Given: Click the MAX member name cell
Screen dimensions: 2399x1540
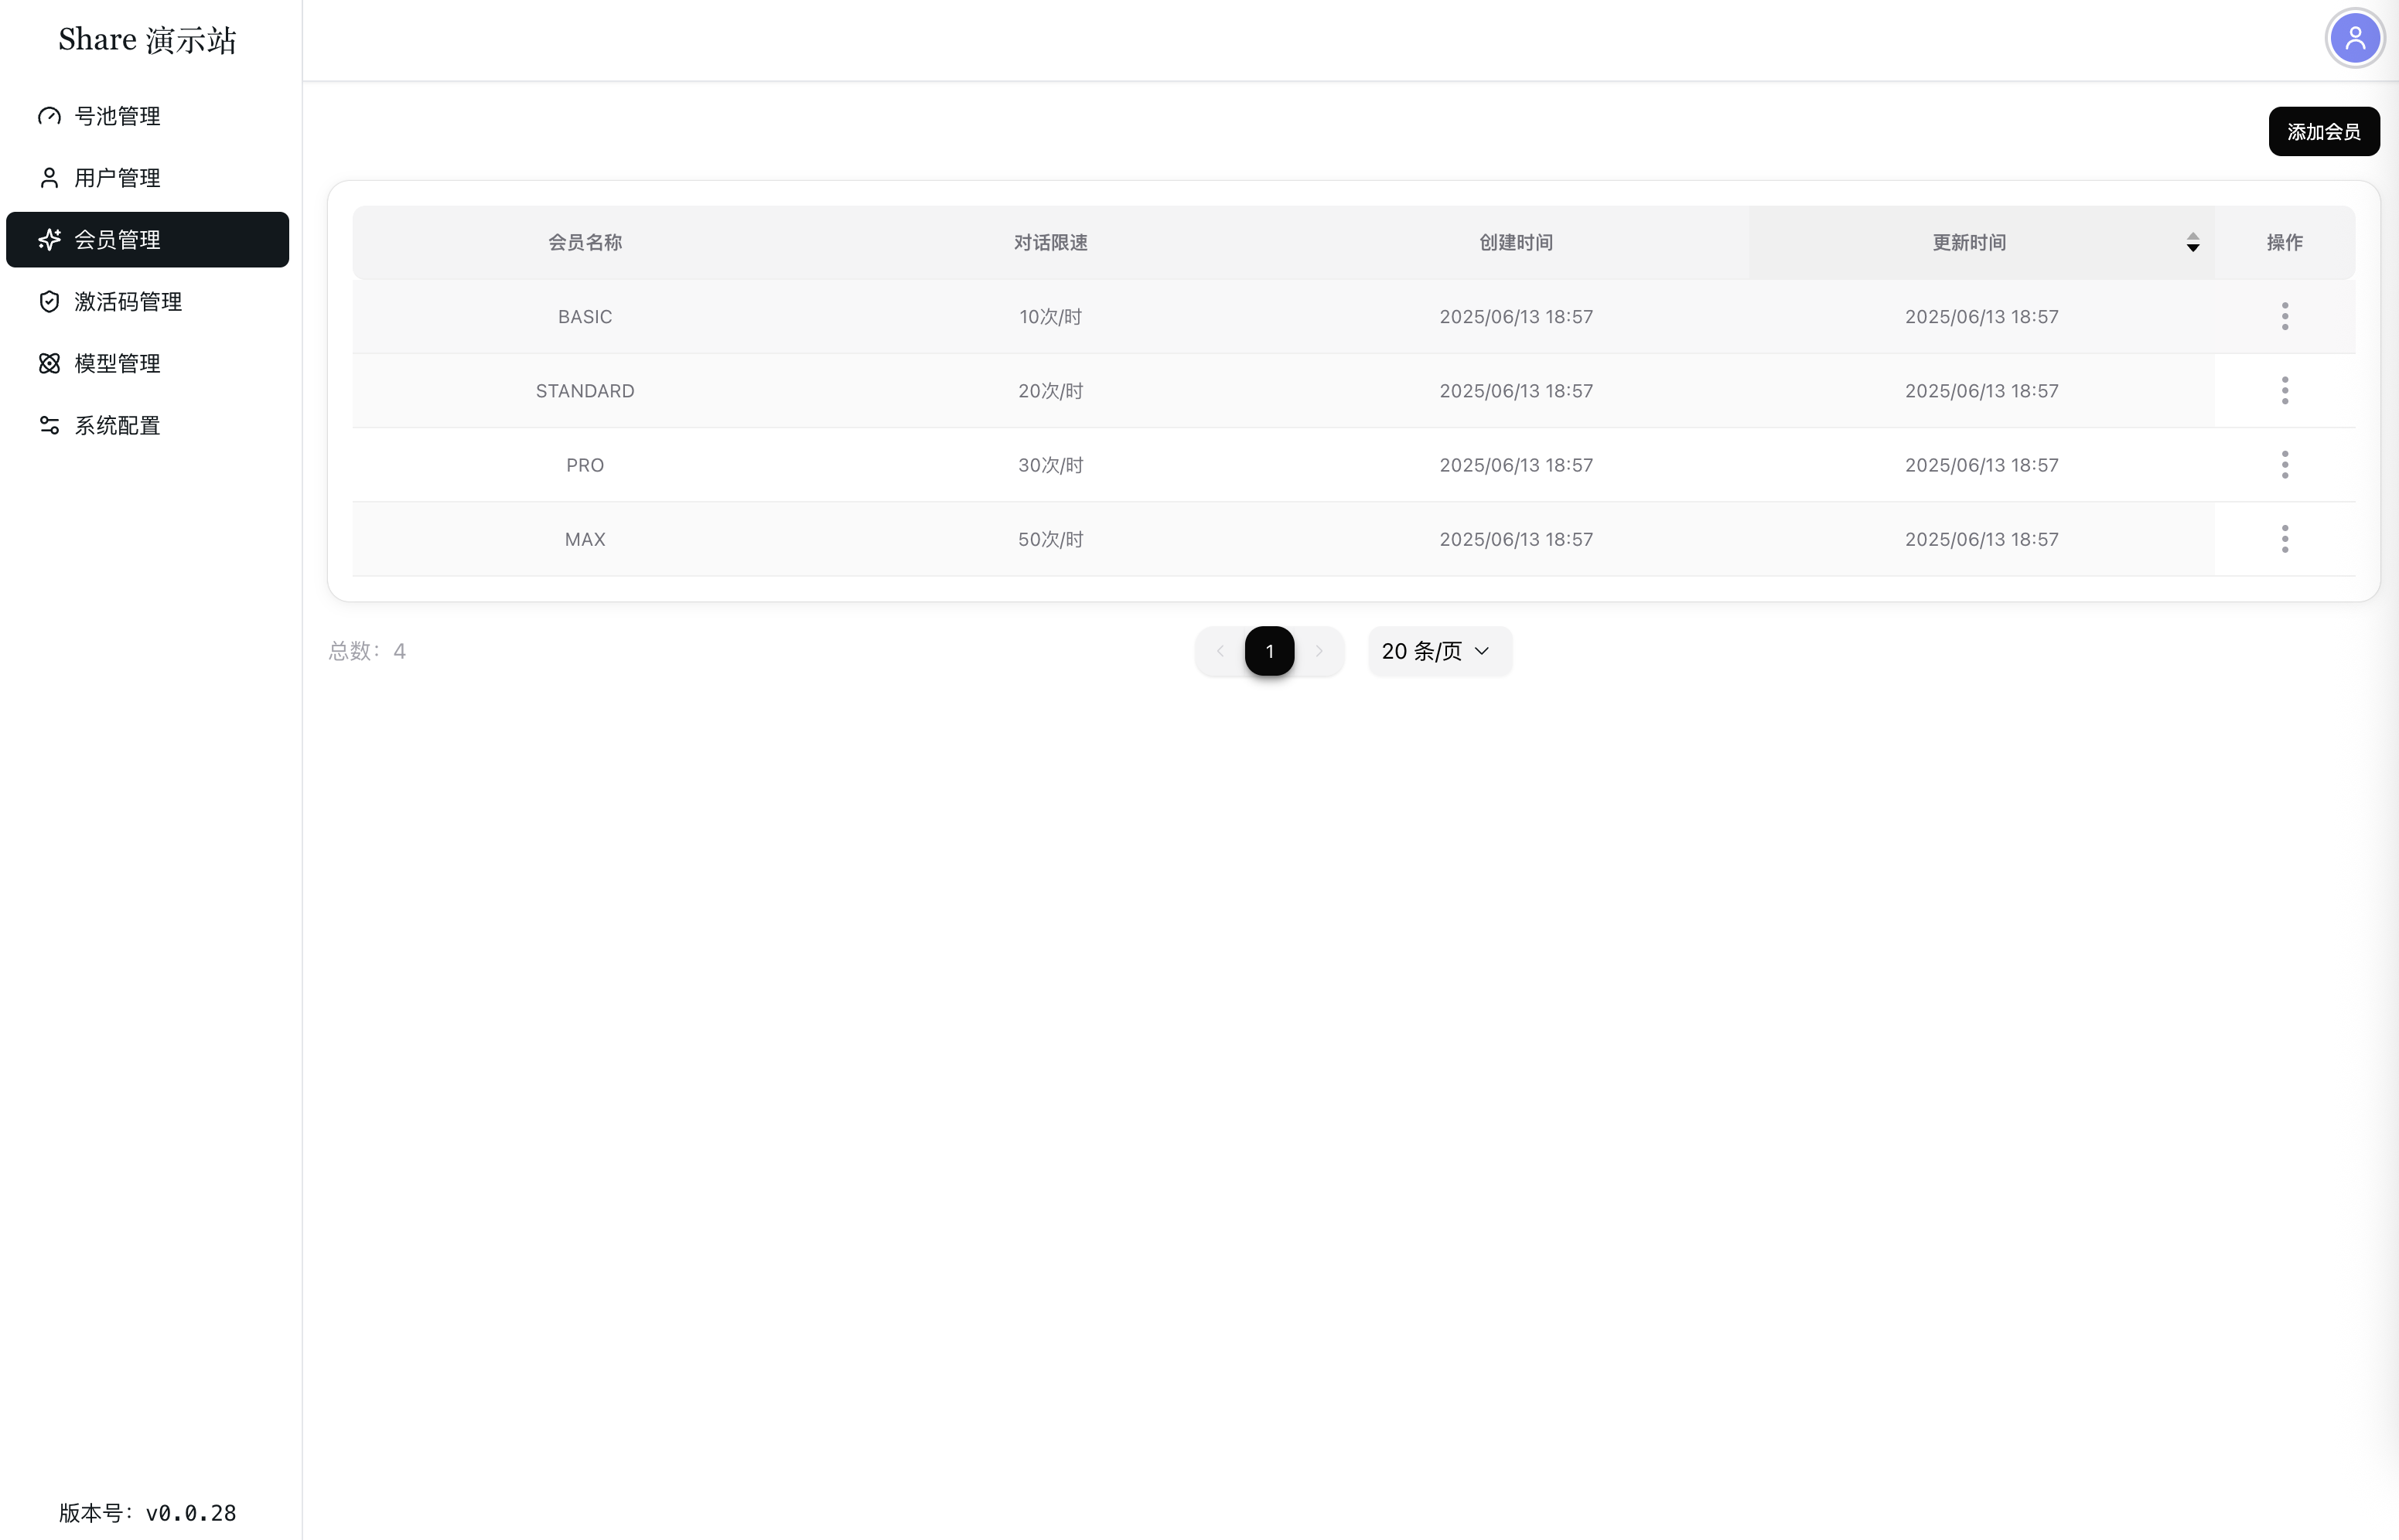Looking at the screenshot, I should point(585,539).
